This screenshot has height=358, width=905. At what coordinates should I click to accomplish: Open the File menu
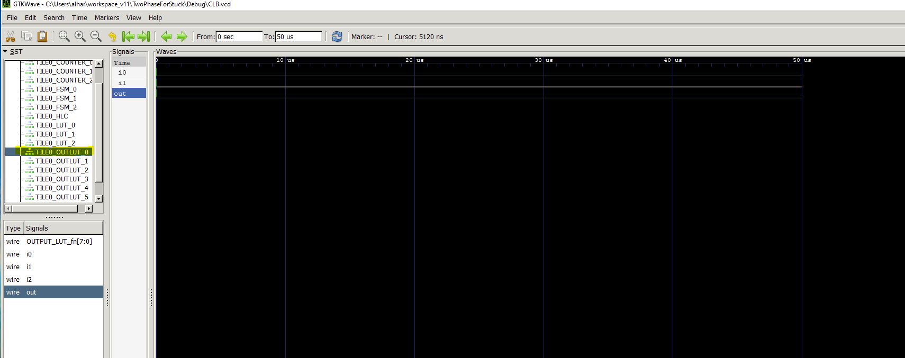(x=12, y=18)
